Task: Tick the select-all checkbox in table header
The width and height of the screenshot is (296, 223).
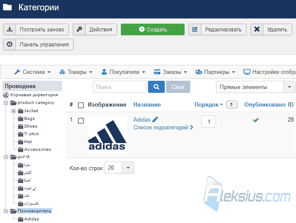Action: coord(81,105)
